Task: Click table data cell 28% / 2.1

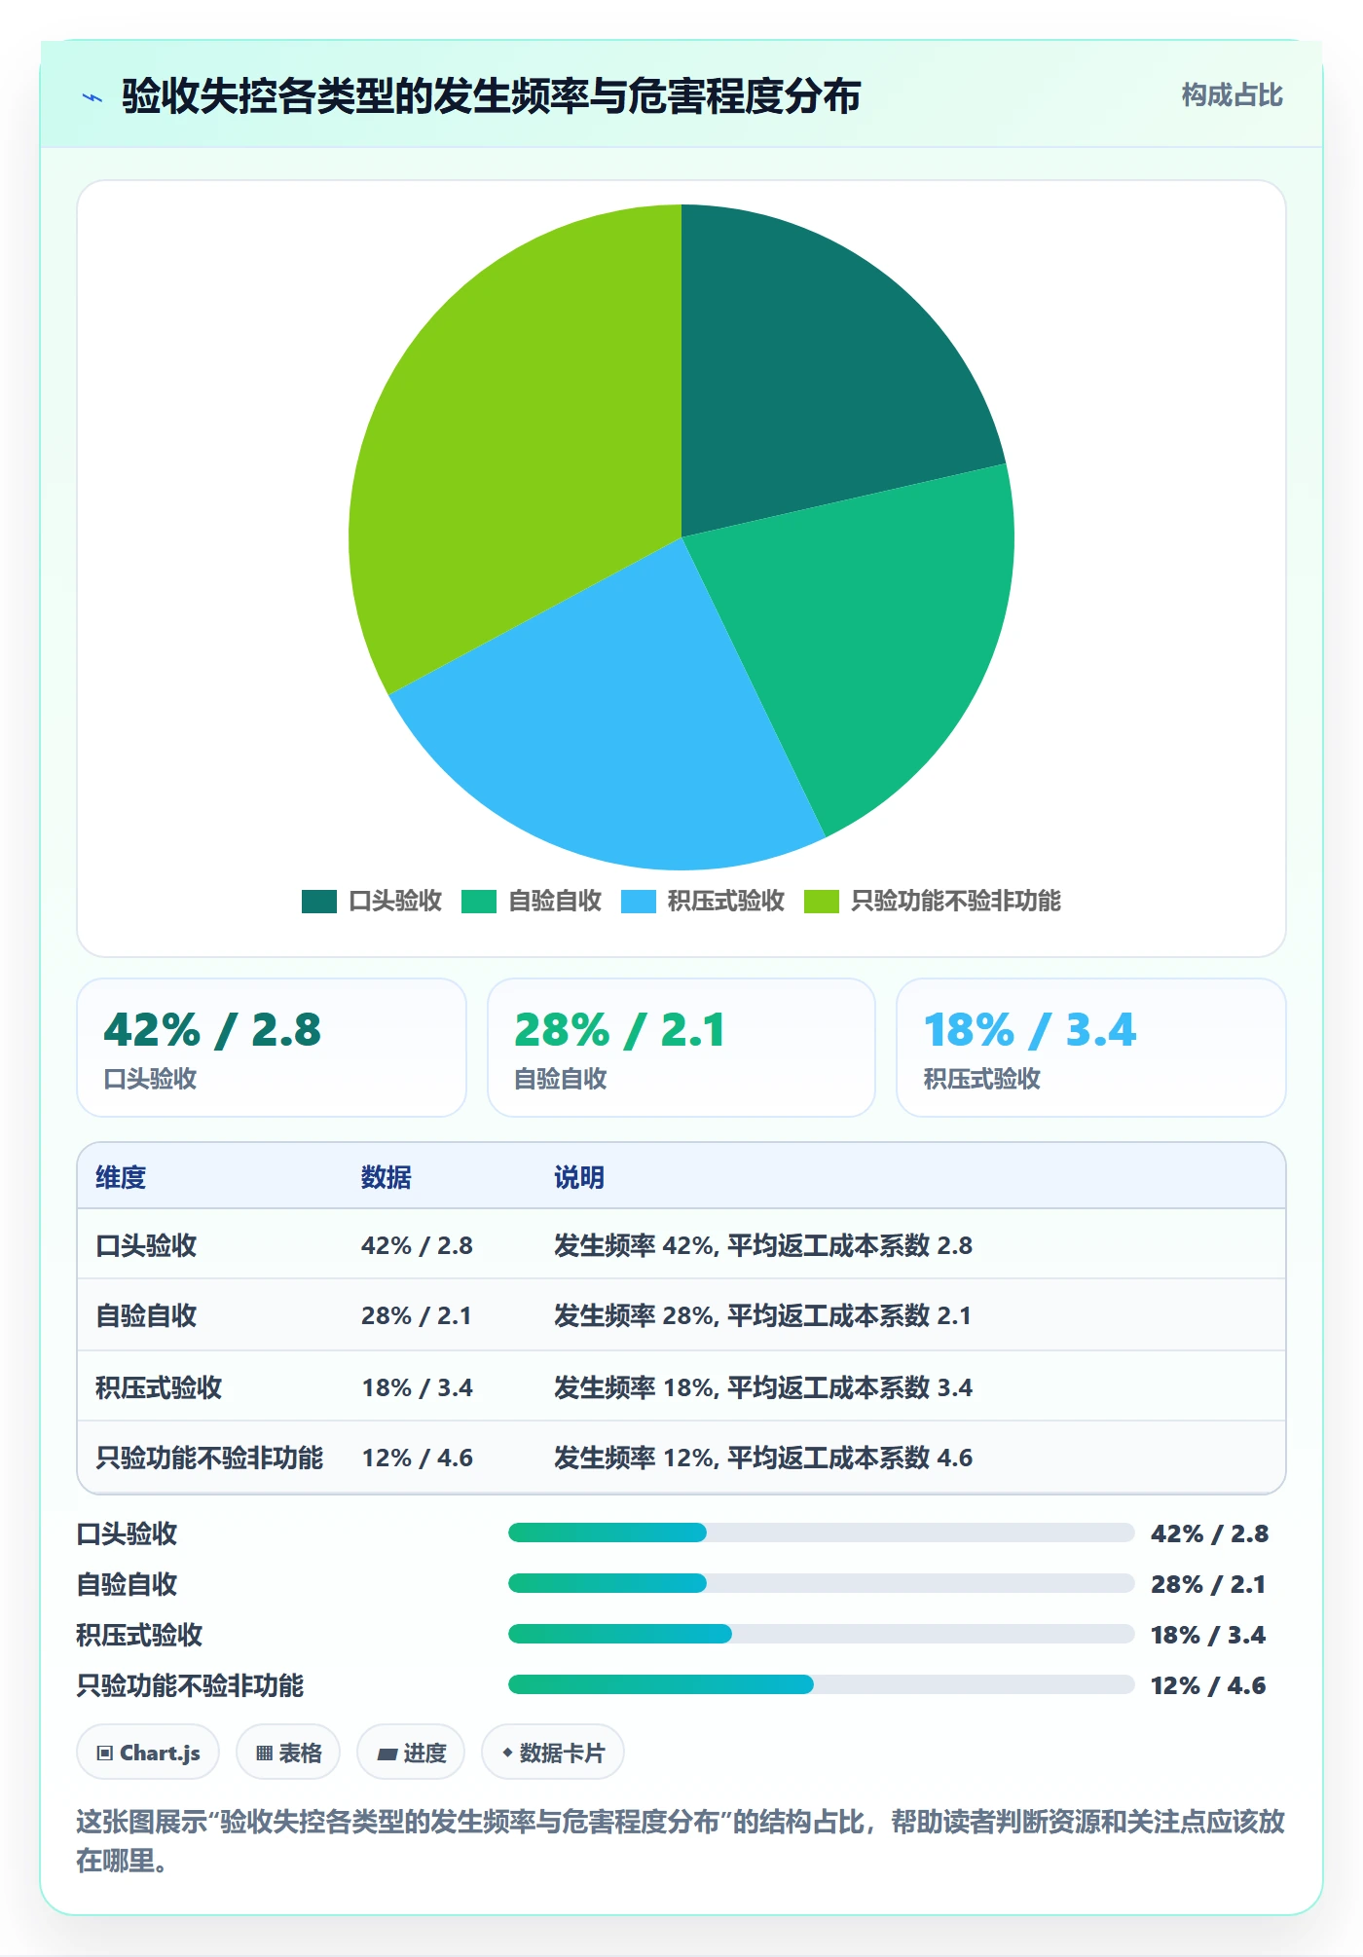Action: [x=417, y=1315]
